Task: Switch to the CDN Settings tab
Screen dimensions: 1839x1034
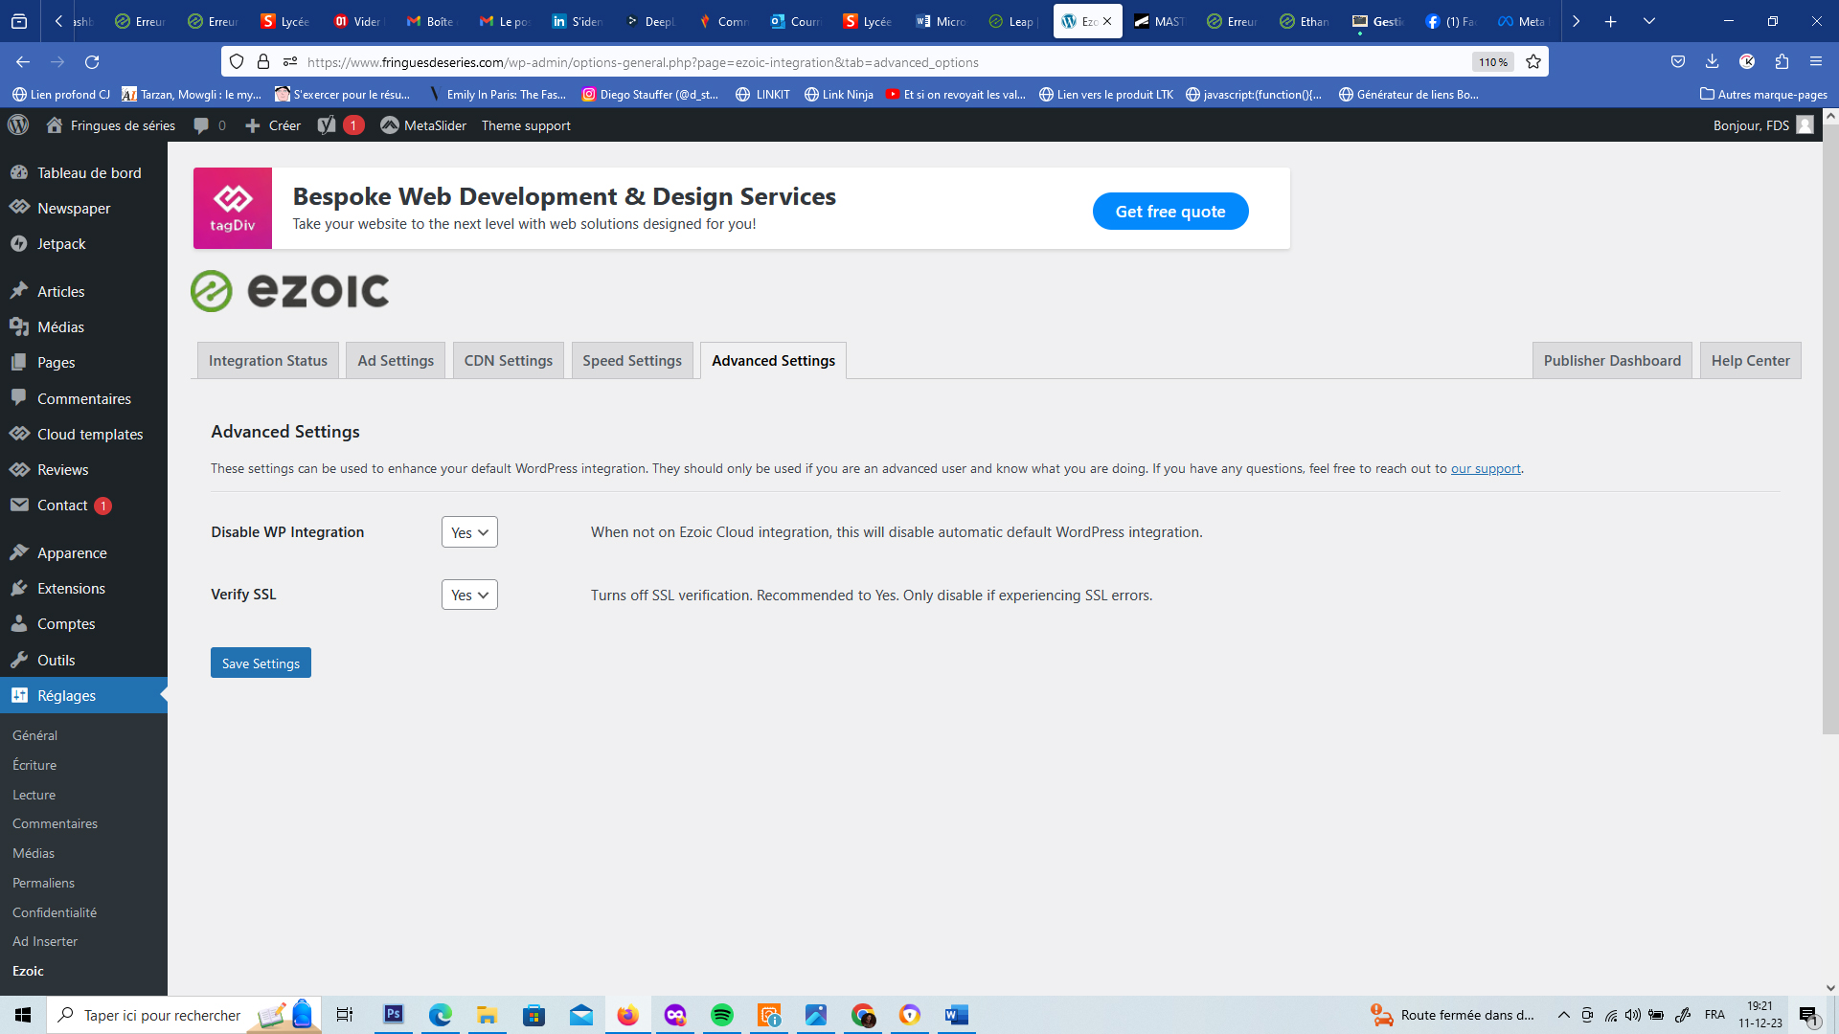Action: [x=509, y=361]
